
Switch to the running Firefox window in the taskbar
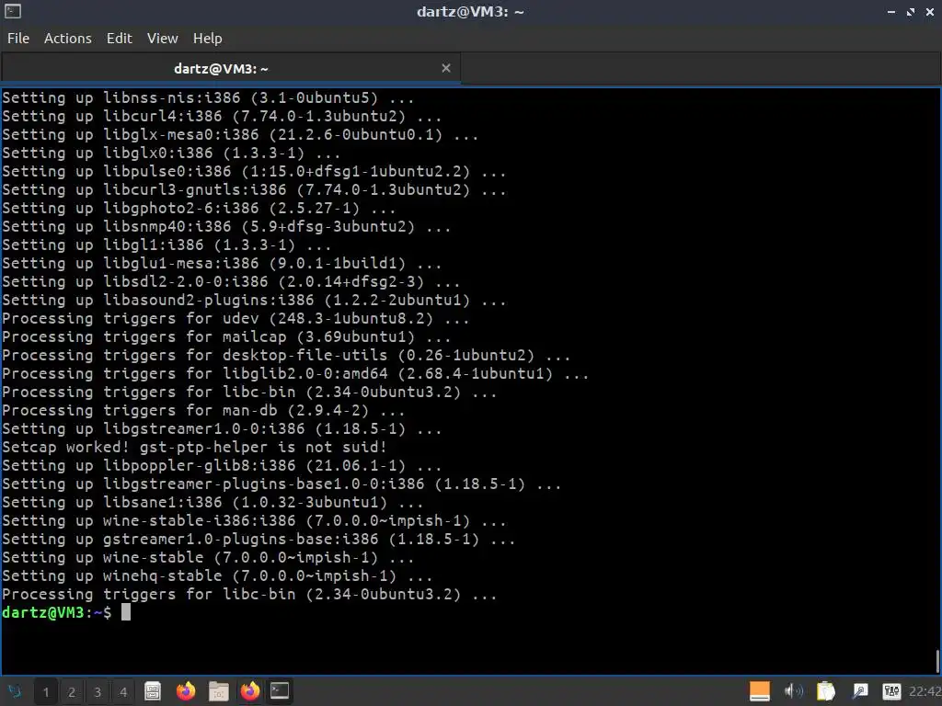click(x=250, y=691)
